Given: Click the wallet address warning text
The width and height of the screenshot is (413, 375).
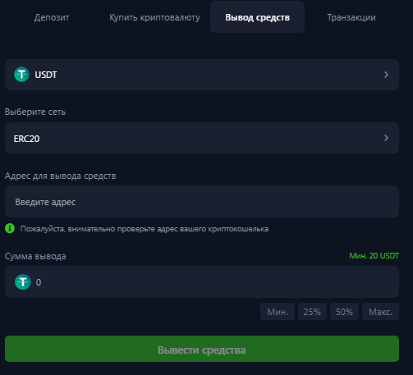Looking at the screenshot, I should (x=145, y=229).
